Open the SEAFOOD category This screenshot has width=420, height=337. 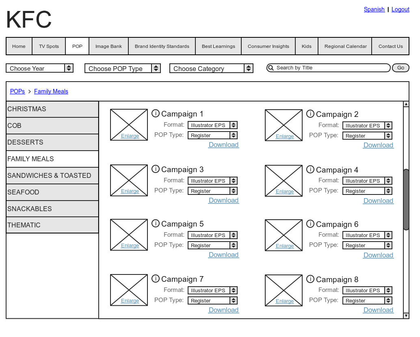pyautogui.click(x=52, y=192)
